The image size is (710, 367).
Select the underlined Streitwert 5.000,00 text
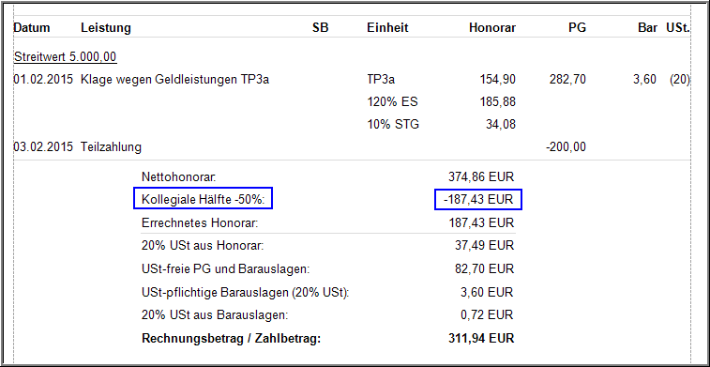click(66, 57)
